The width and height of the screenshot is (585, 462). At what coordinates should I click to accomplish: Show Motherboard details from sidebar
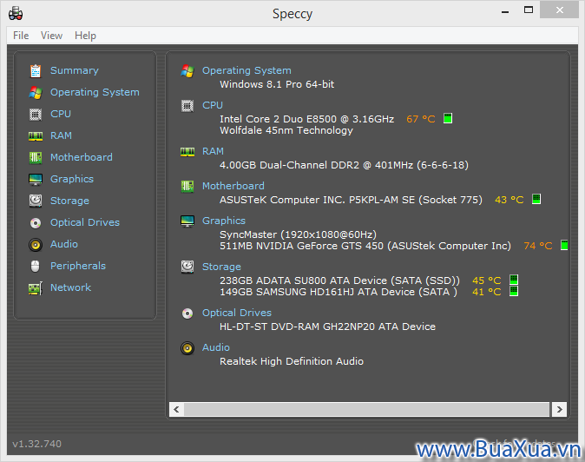(x=82, y=157)
